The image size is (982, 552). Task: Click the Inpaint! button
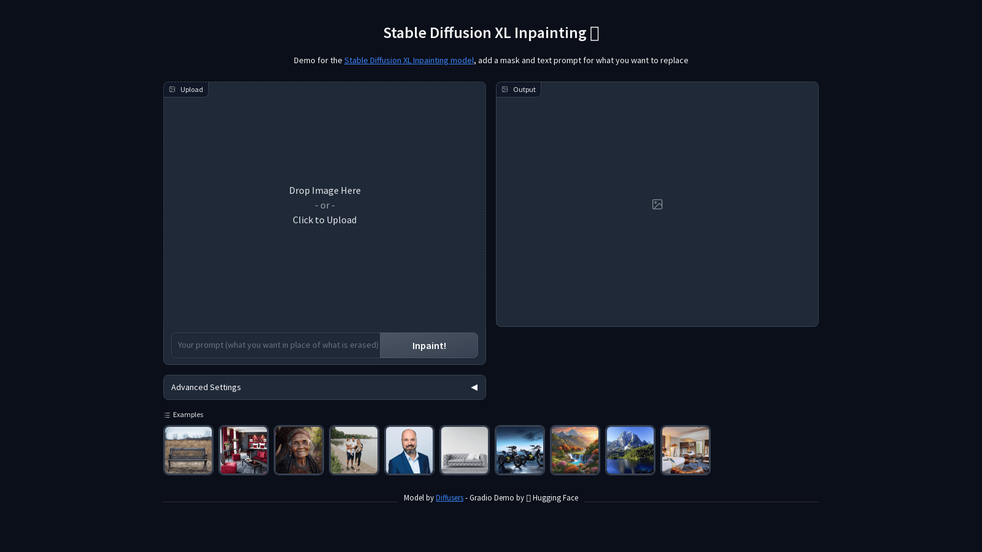coord(429,345)
